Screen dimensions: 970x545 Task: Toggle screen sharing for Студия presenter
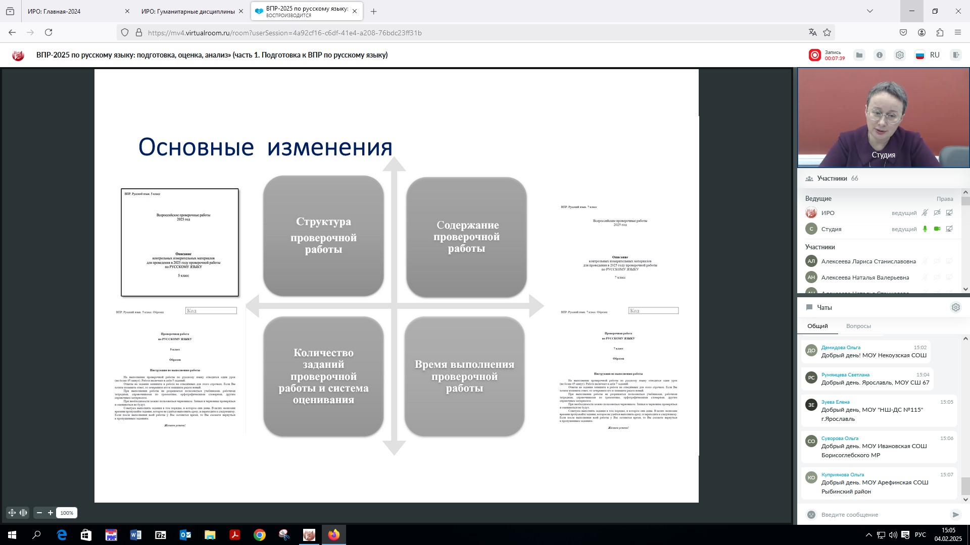pyautogui.click(x=949, y=229)
